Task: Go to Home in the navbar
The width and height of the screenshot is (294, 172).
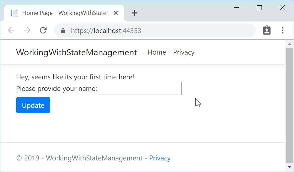Action: pyautogui.click(x=156, y=52)
